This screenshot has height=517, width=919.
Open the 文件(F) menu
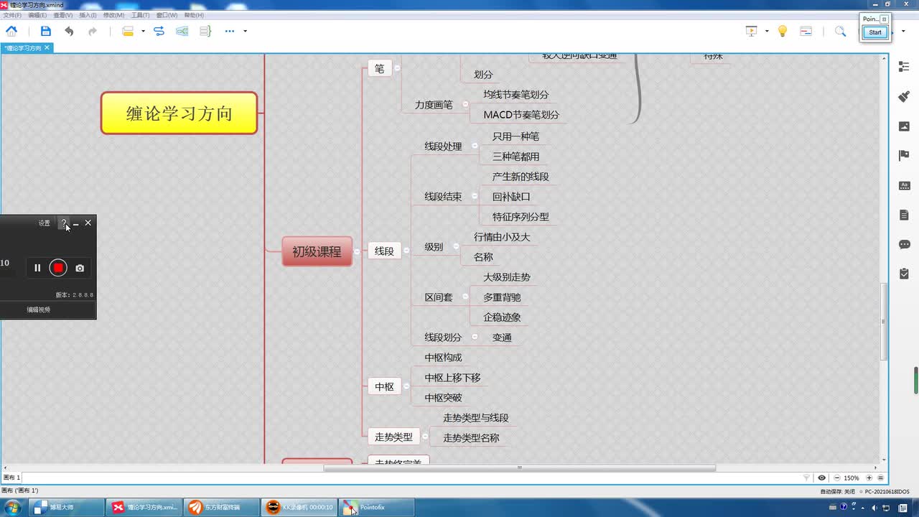pos(12,15)
